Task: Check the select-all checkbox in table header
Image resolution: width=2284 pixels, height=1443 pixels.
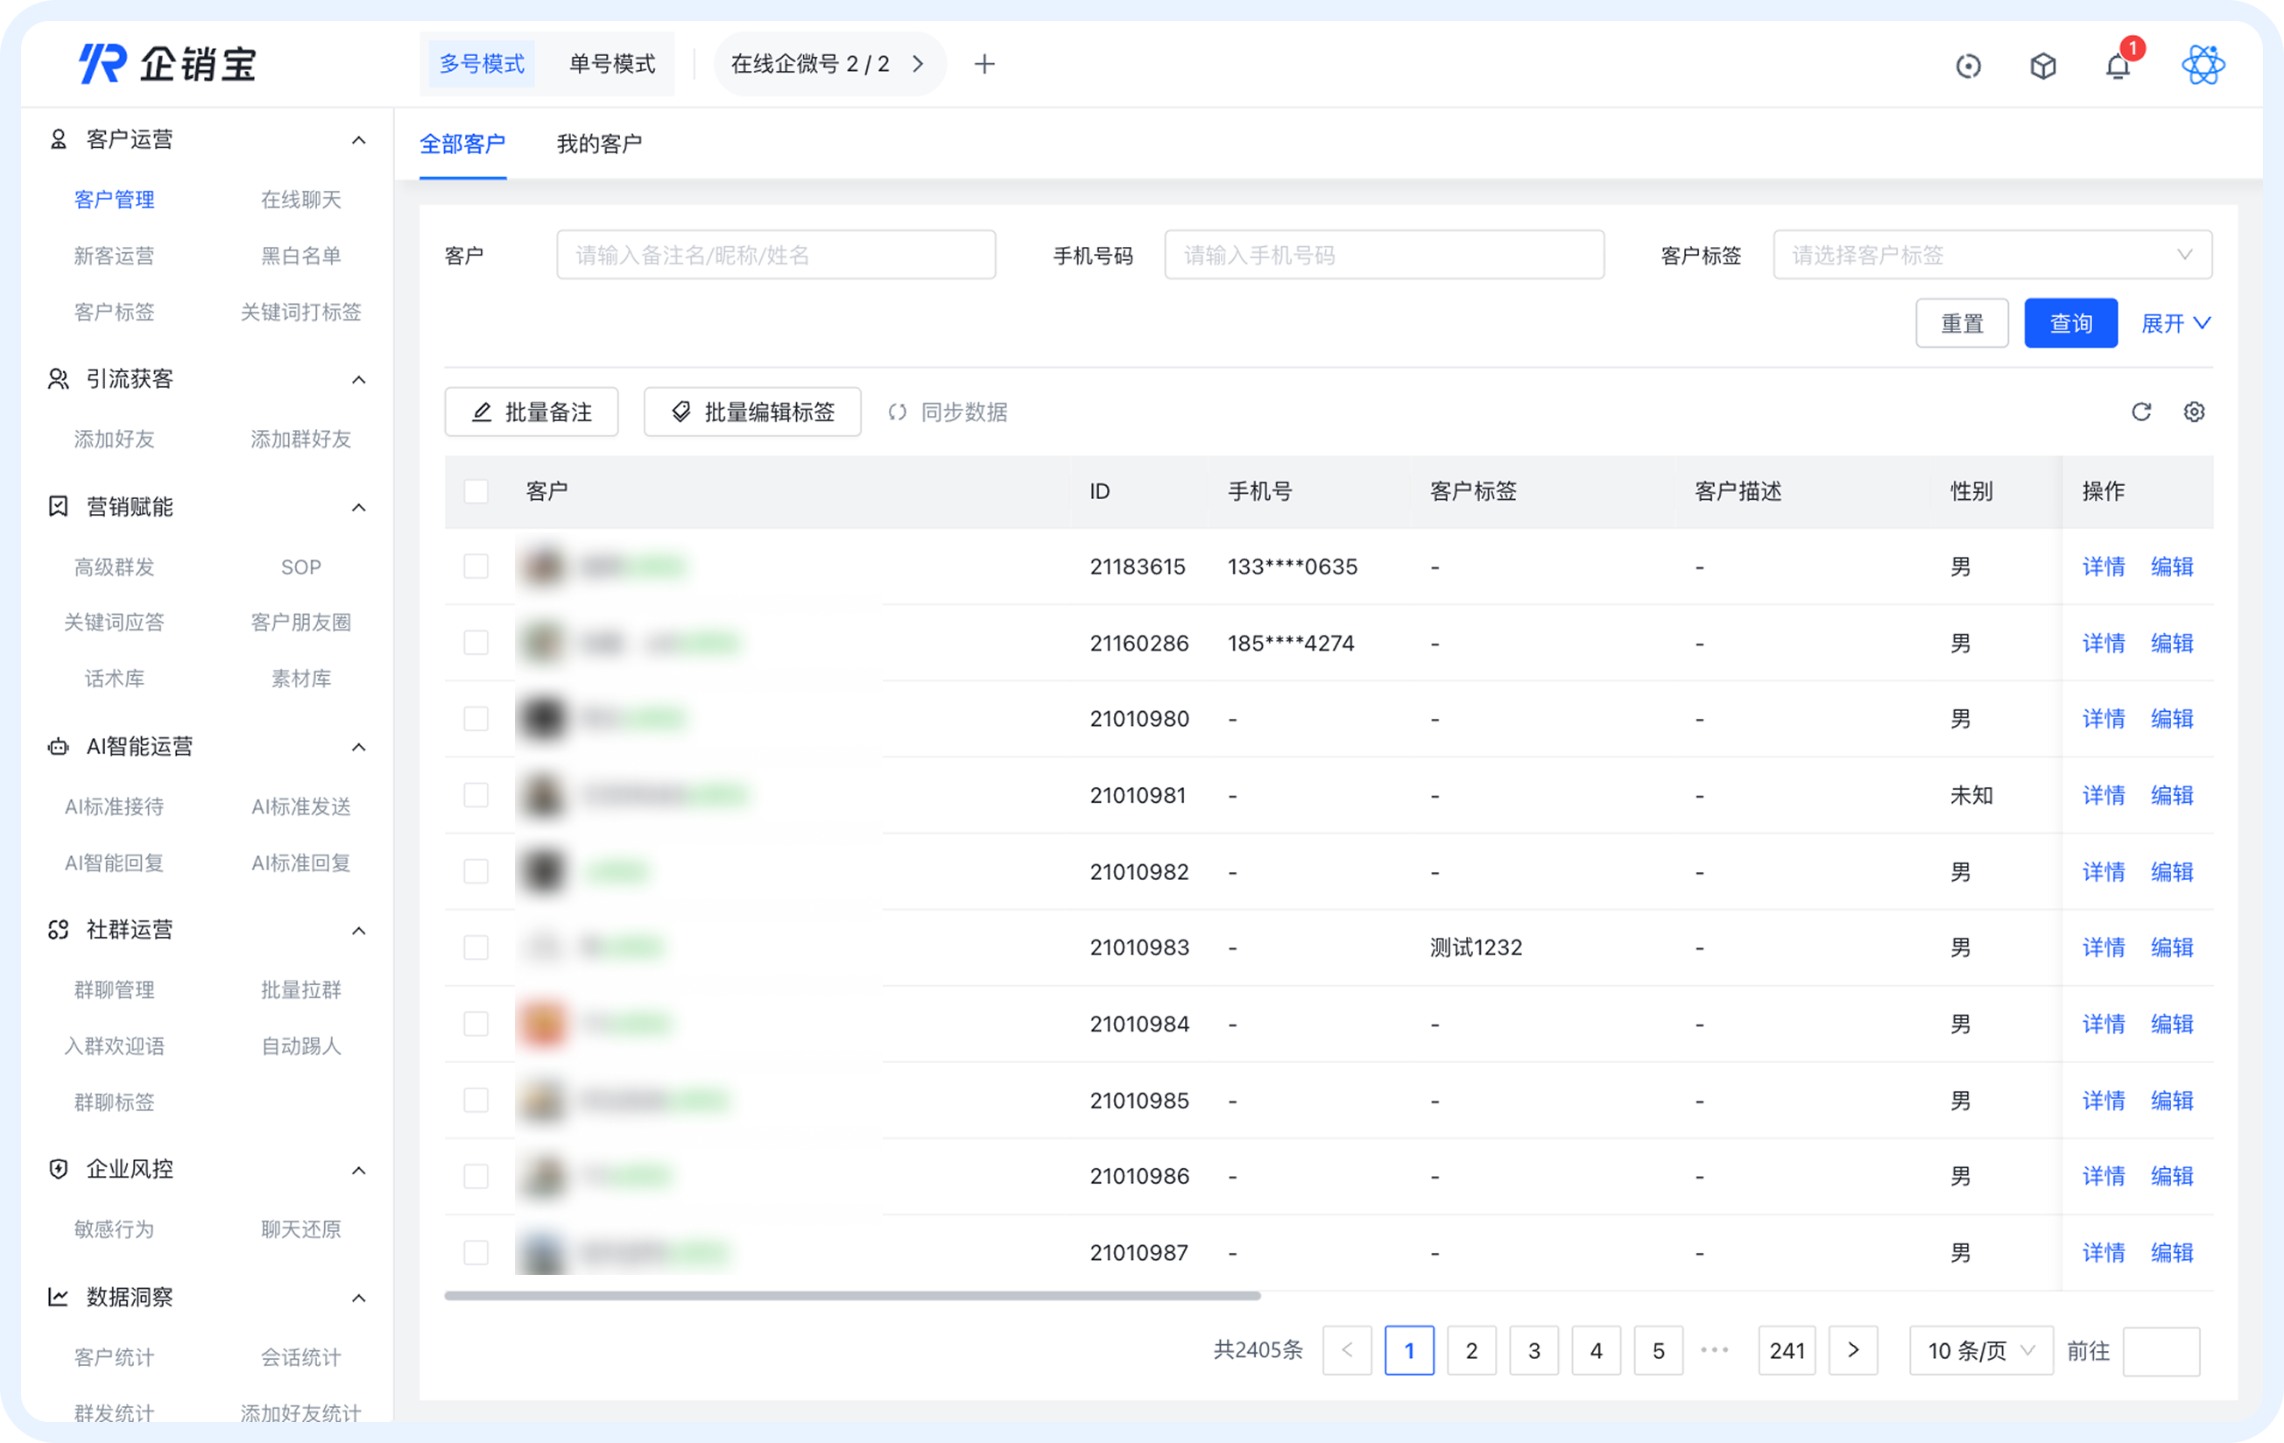Action: (476, 490)
